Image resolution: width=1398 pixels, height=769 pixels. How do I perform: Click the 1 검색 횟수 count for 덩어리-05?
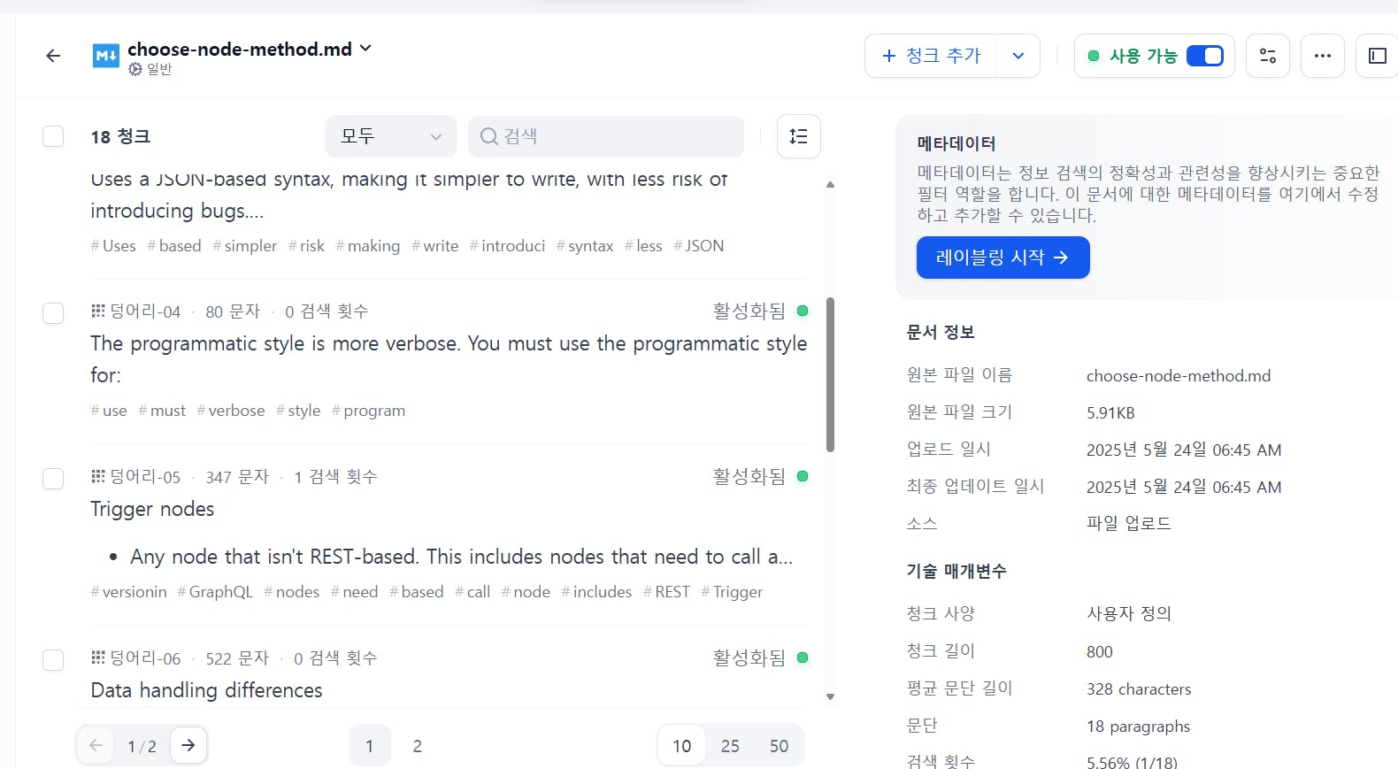coord(335,477)
